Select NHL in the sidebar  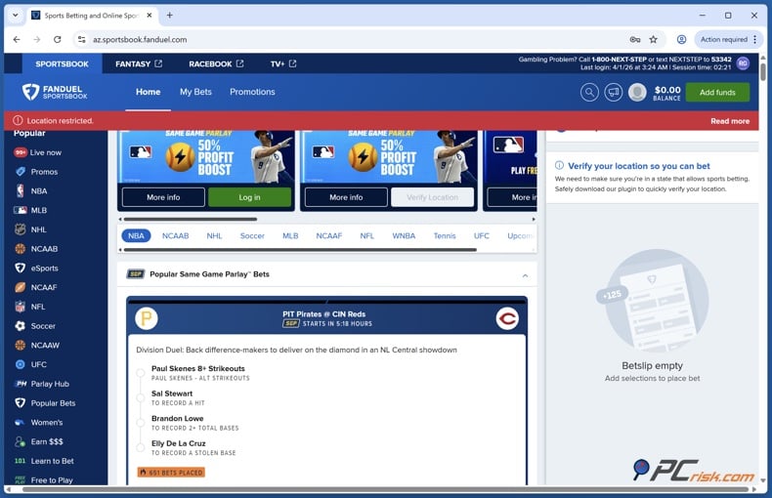tap(30, 229)
